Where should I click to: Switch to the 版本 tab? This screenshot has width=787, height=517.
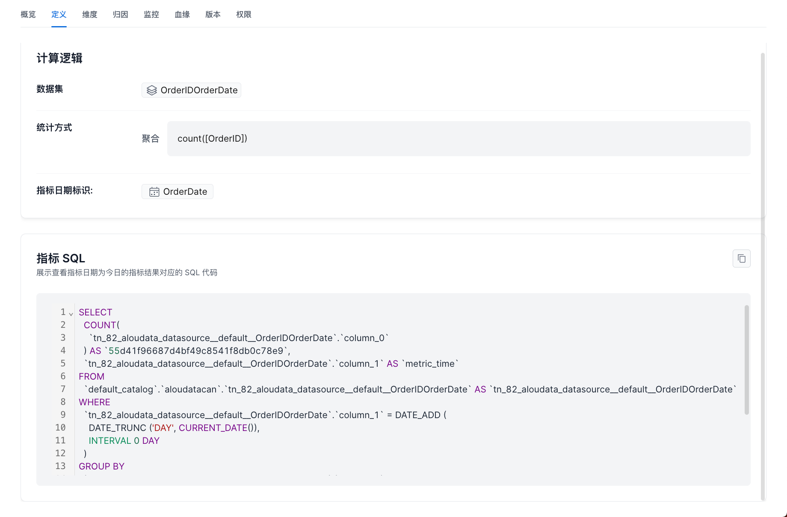[x=213, y=15]
